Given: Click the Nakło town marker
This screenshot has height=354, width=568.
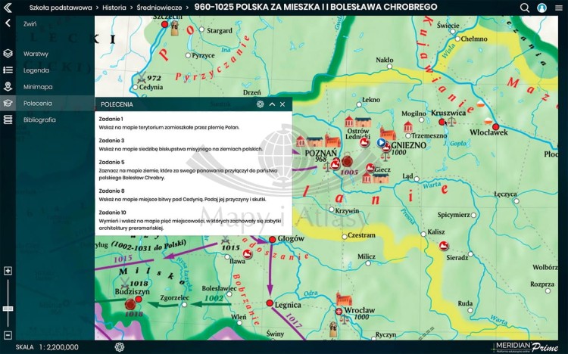Looking at the screenshot, I should coord(389,67).
